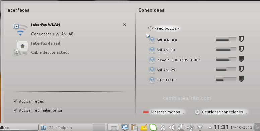Click the security shield icon for WLAN_A8
This screenshot has width=260, height=131.
click(241, 39)
